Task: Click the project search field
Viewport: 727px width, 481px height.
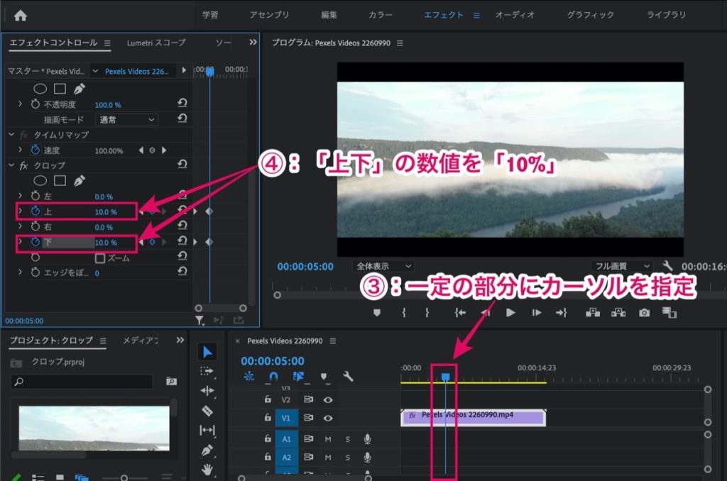Action: coord(81,382)
